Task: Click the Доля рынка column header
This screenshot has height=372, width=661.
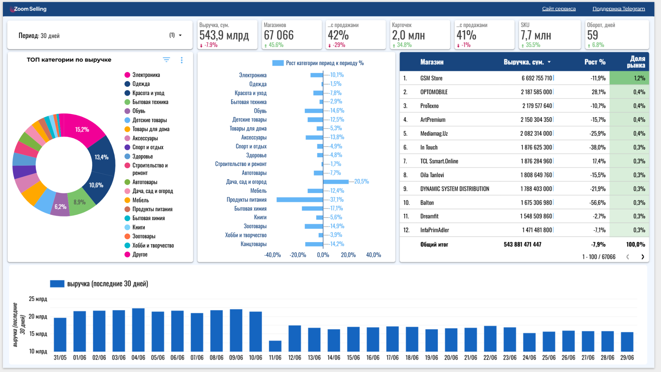Action: tap(636, 62)
